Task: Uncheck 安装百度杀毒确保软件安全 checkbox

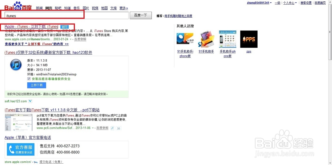Action: 29,79
